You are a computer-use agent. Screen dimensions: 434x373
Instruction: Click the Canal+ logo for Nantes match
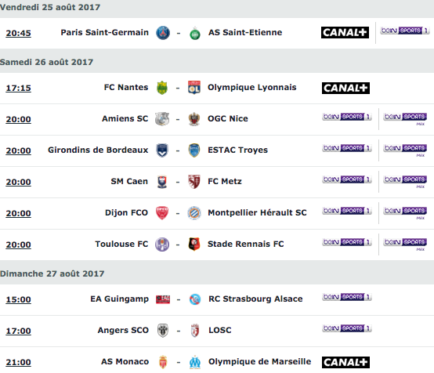[345, 88]
